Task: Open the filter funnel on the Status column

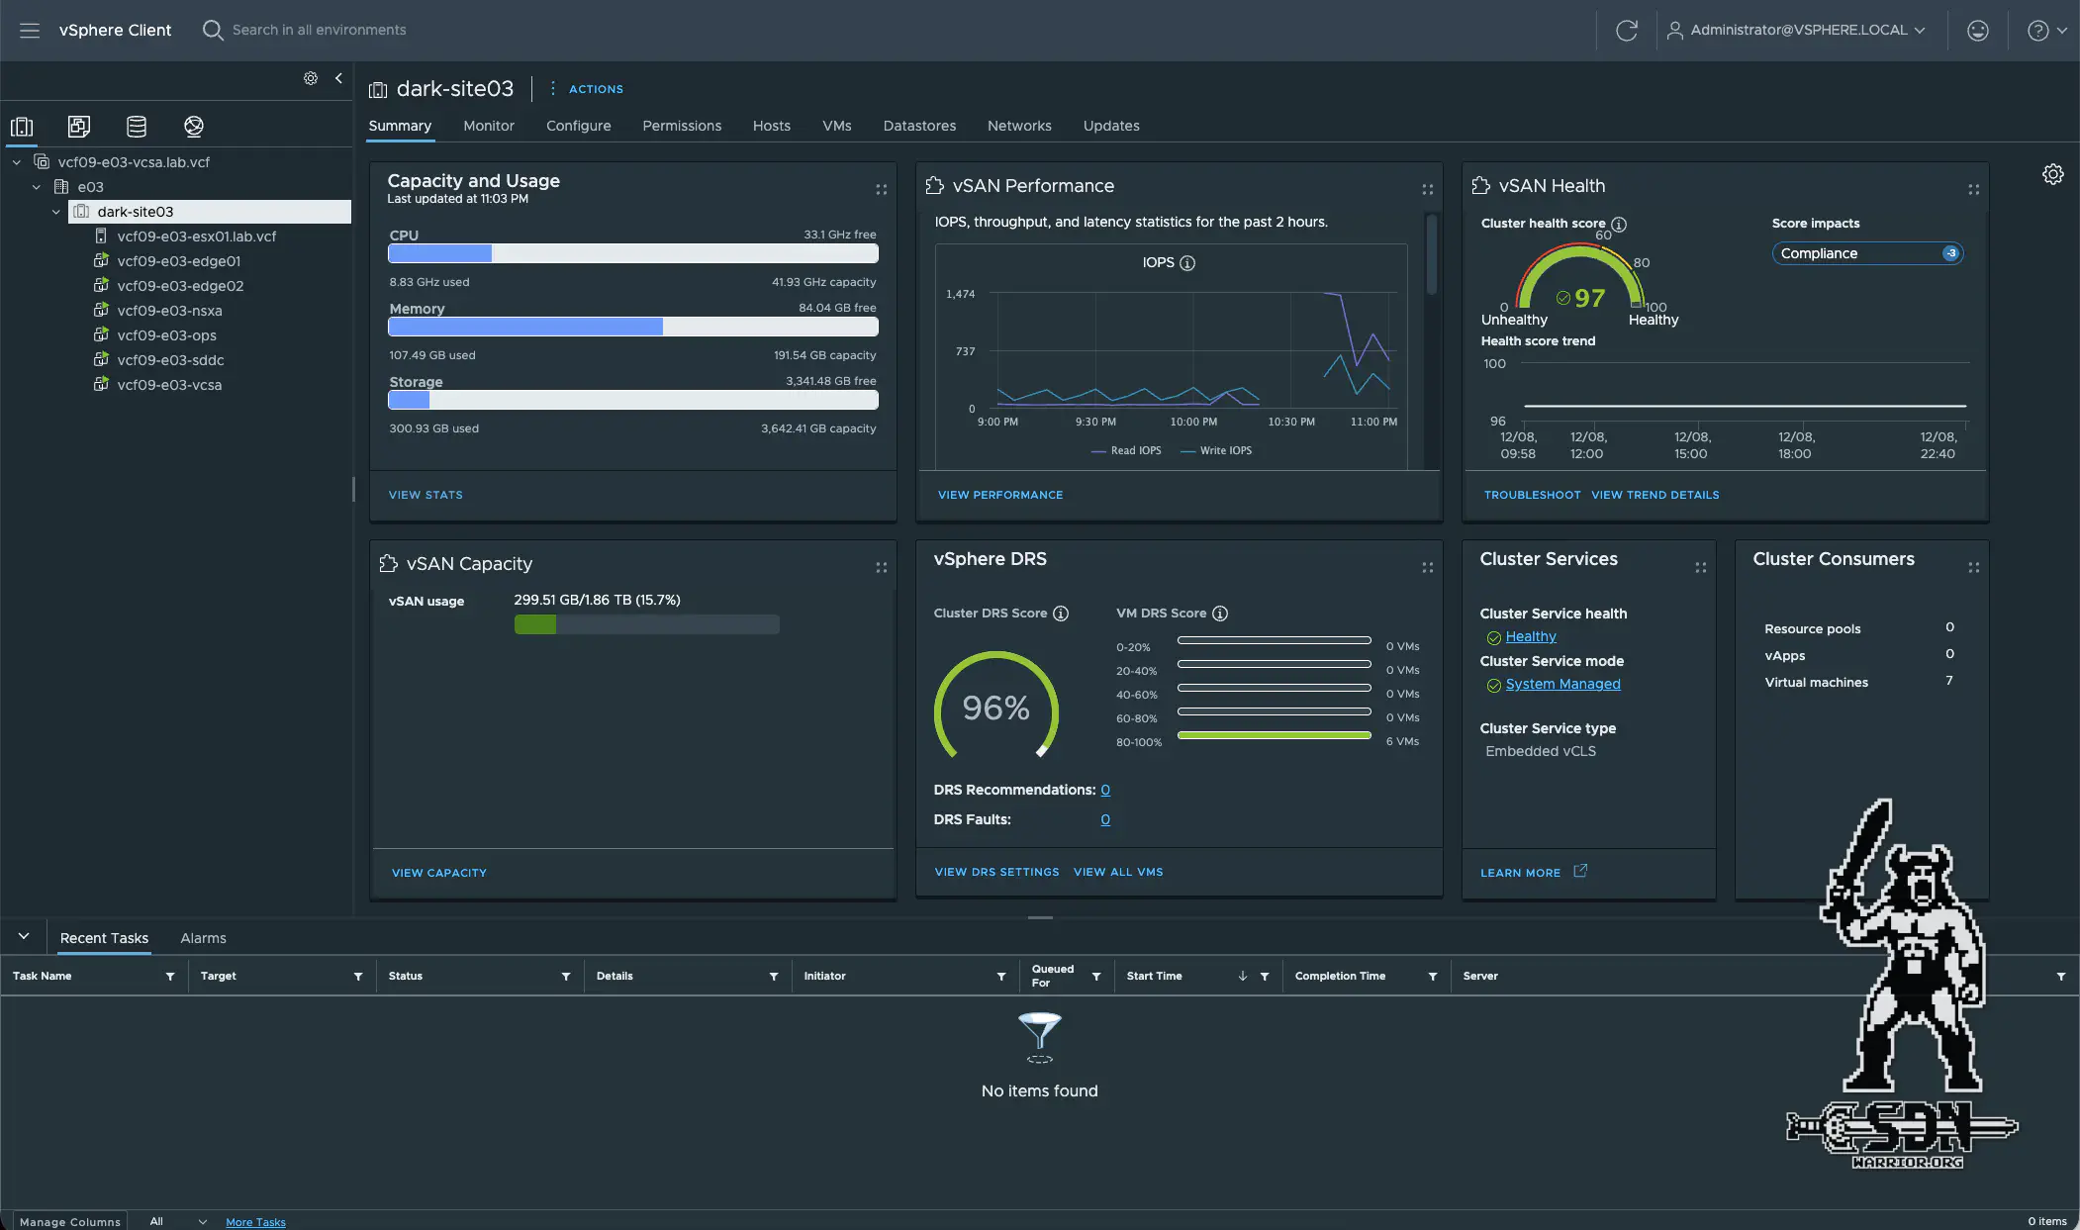Action: (x=565, y=976)
